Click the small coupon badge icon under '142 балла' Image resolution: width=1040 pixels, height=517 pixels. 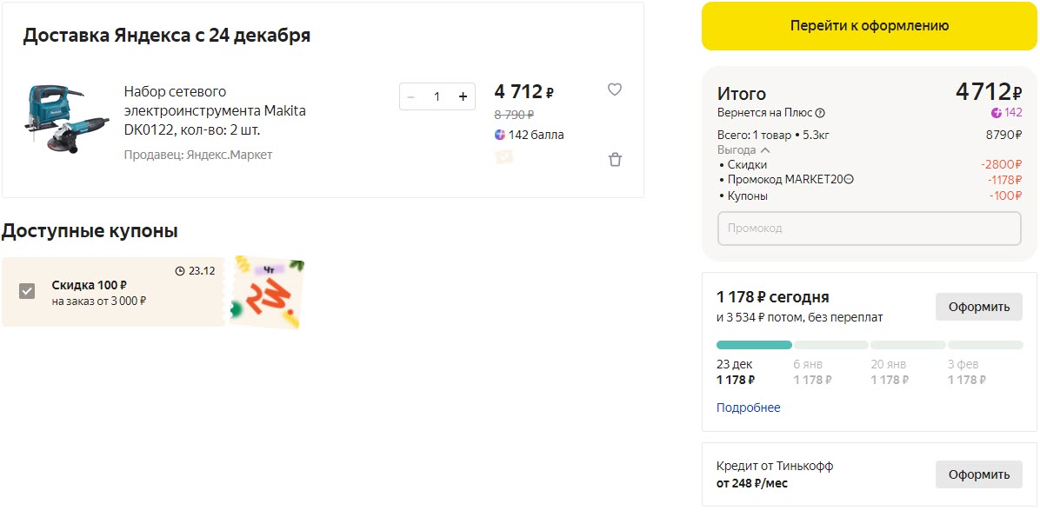click(x=503, y=156)
